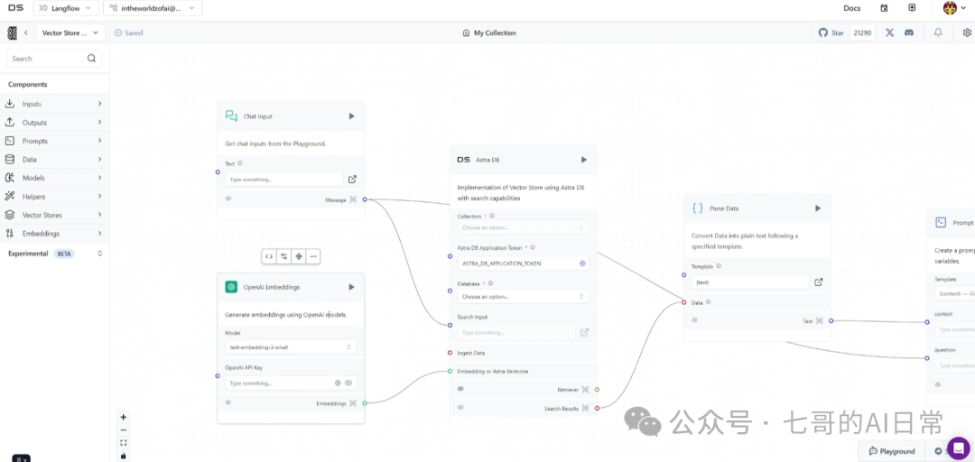This screenshot has width=975, height=462.
Task: Open the Docs link in top bar
Action: point(852,8)
